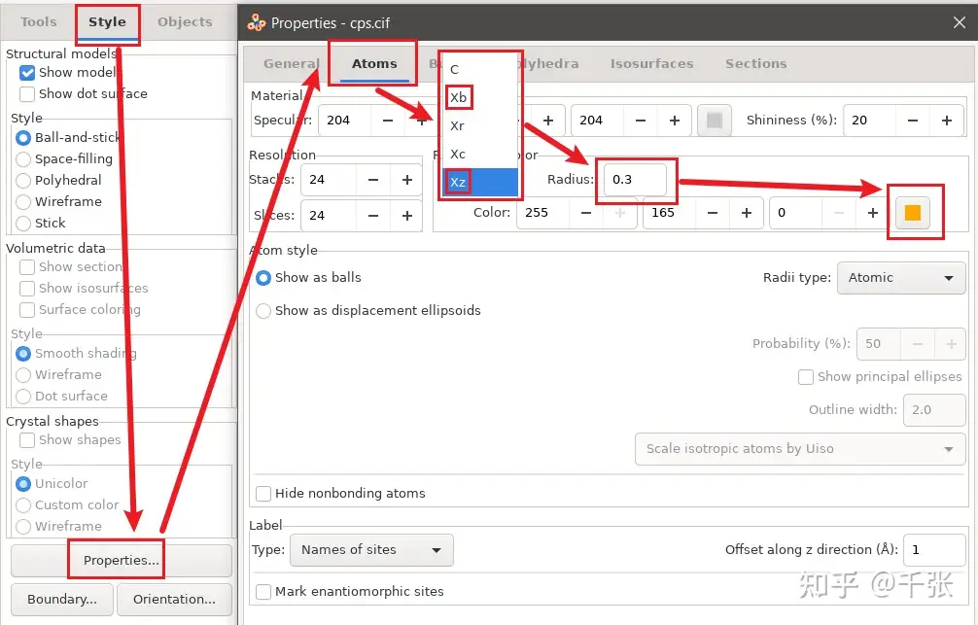This screenshot has height=625, width=978.
Task: Decrease the last Specular 204 value
Action: [641, 121]
